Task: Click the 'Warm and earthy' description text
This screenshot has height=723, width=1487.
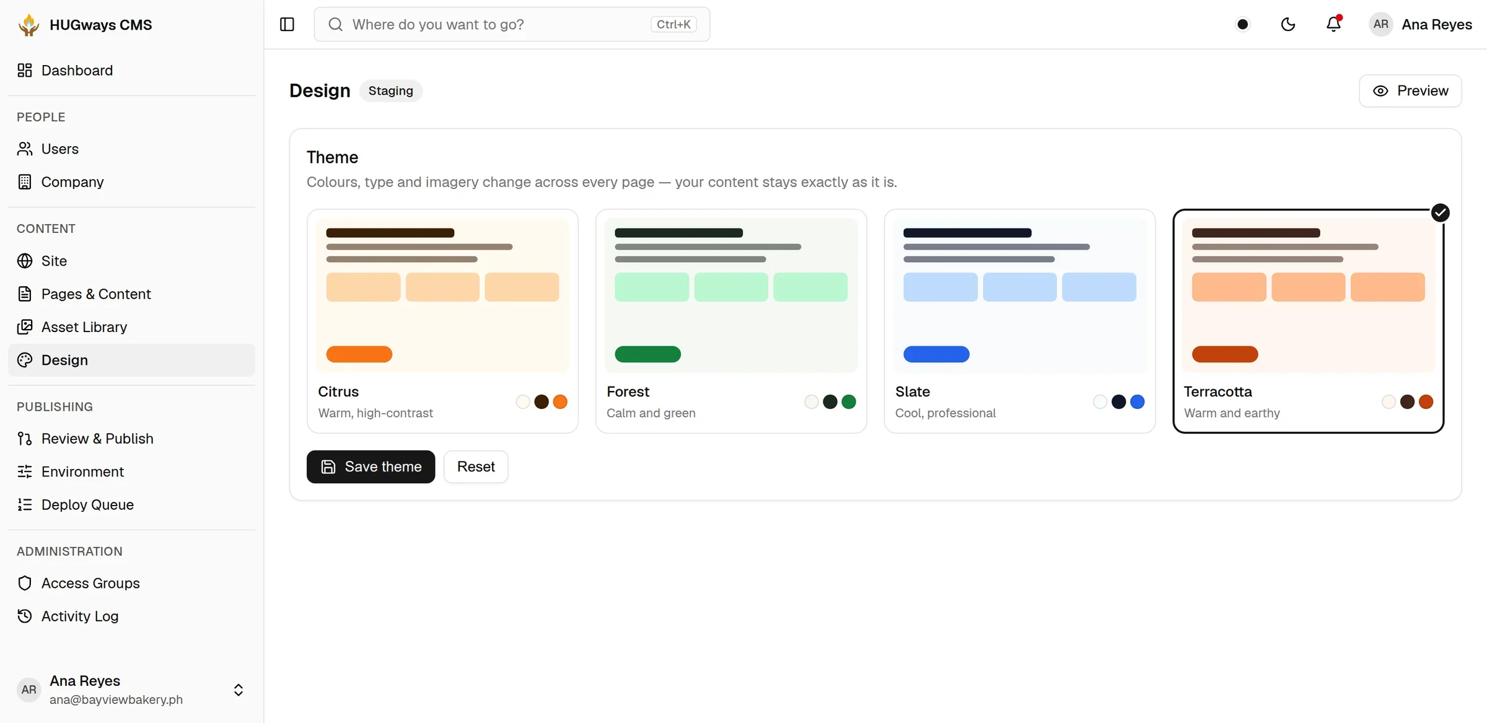Action: point(1232,413)
